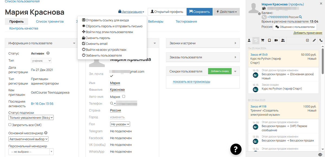Select Войти под этим пользователем menu item

(109, 32)
